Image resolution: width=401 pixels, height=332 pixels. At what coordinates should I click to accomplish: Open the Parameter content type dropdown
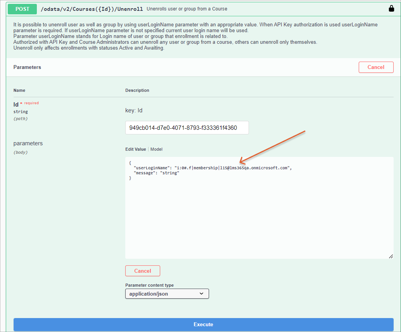[167, 294]
